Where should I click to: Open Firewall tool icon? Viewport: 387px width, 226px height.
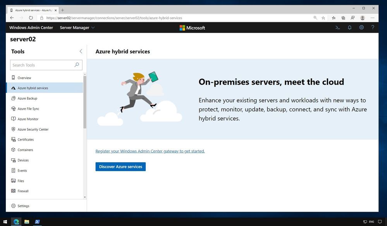(x=13, y=191)
